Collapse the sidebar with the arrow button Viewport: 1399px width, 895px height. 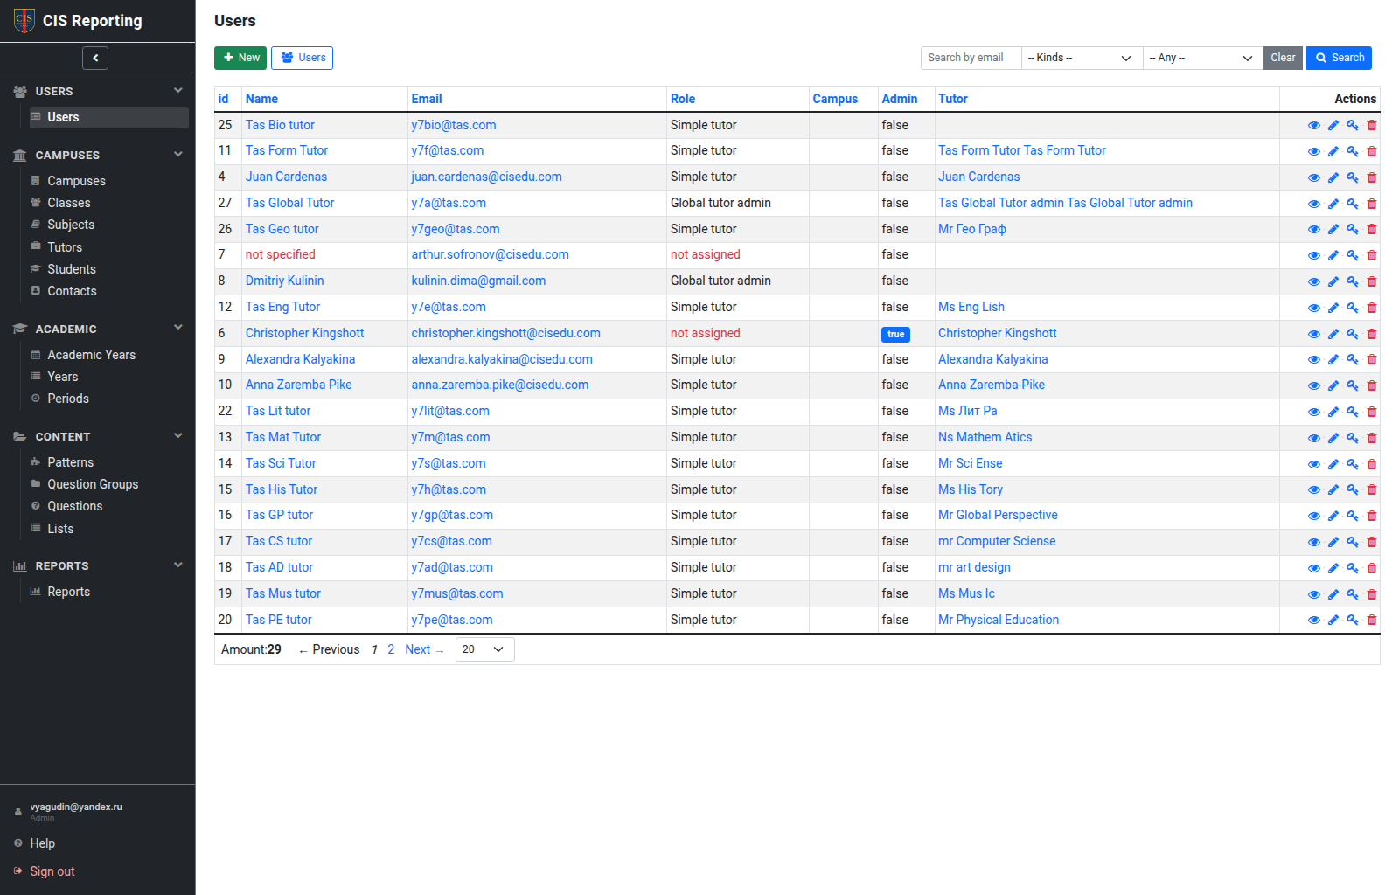[x=95, y=58]
